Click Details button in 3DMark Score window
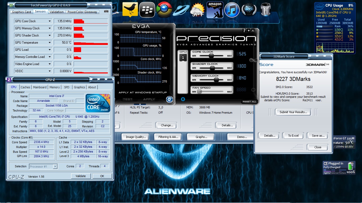The width and height of the screenshot is (362, 203). pyautogui.click(x=270, y=136)
